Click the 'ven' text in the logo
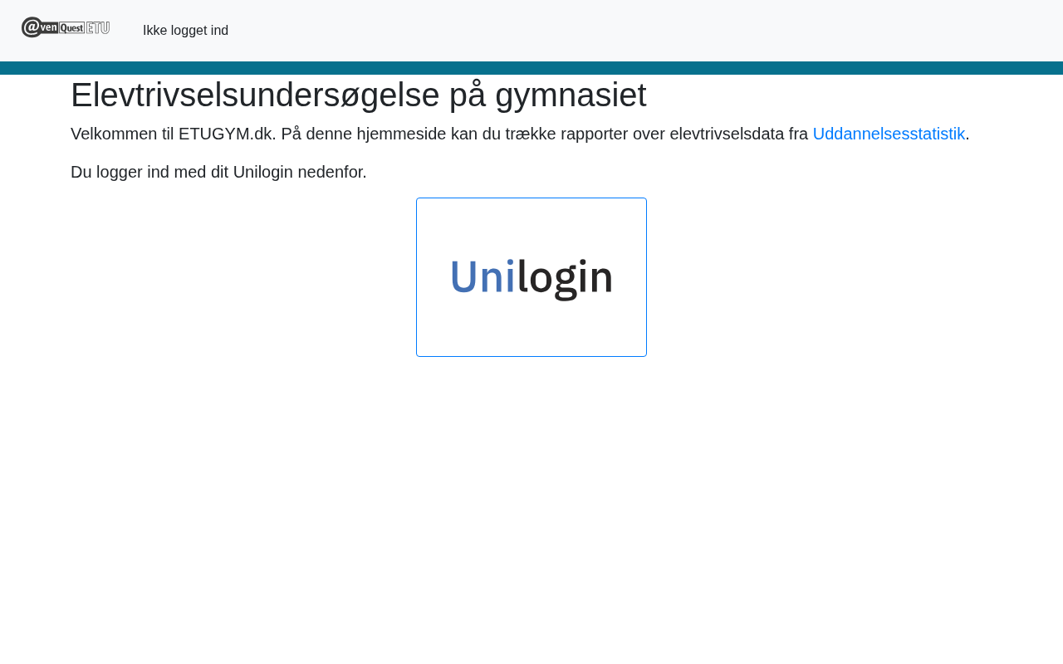The height and width of the screenshot is (664, 1063). [x=49, y=27]
